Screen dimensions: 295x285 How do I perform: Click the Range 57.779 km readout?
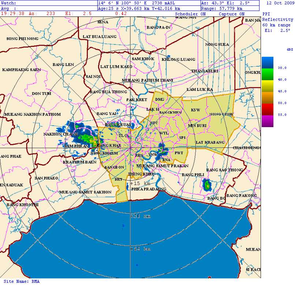point(222,8)
